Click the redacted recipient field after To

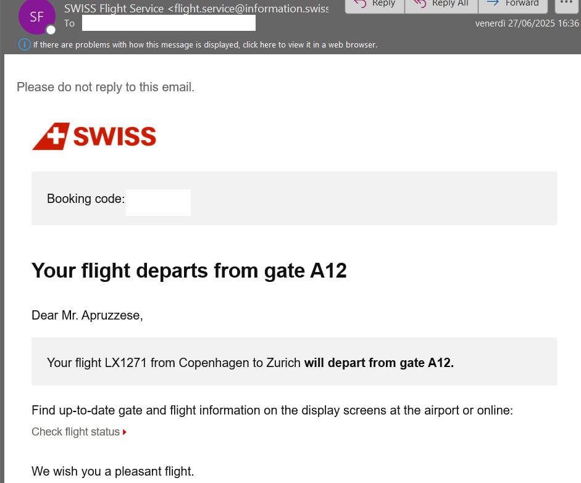pos(169,23)
